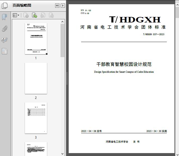The height and width of the screenshot is (156, 179).
Task: Rotate pages counterclockwise icon
Action: point(43,15)
